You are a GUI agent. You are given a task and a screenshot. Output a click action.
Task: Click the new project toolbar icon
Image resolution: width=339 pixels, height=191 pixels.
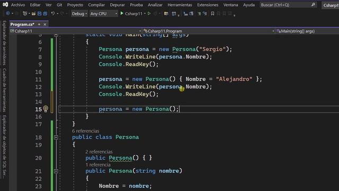(25, 14)
